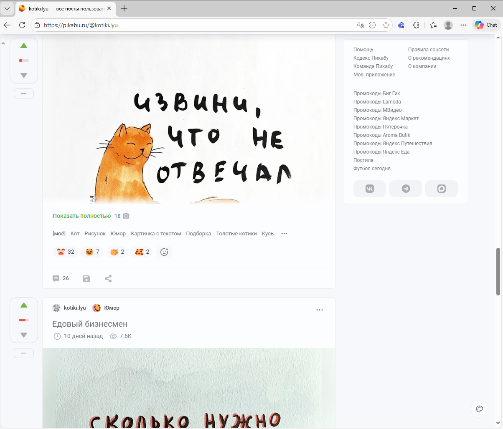This screenshot has height=429, width=503.
Task: Open Промокоды Биг Гик
Action: point(377,93)
